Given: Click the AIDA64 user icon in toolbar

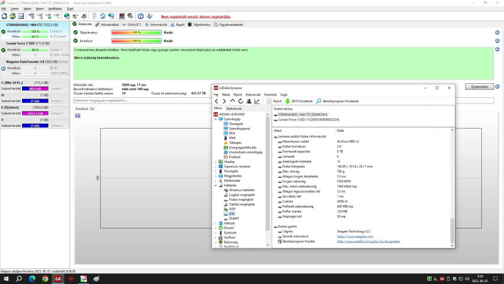Looking at the screenshot, I should 249,101.
